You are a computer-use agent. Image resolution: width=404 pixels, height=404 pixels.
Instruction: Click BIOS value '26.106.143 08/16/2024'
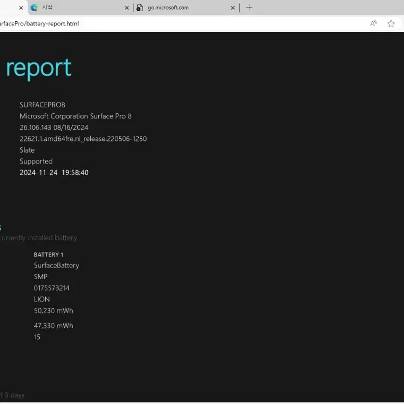54,127
